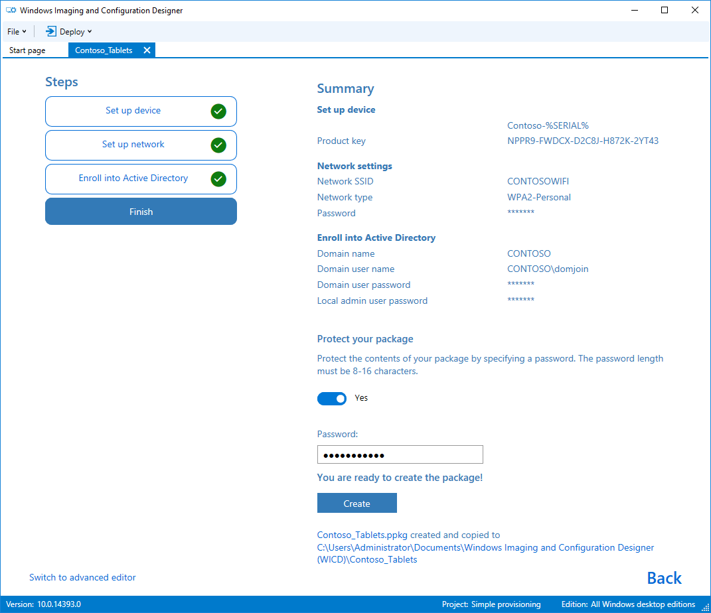Click the device name Contoso-%SERIAL%

click(x=548, y=125)
